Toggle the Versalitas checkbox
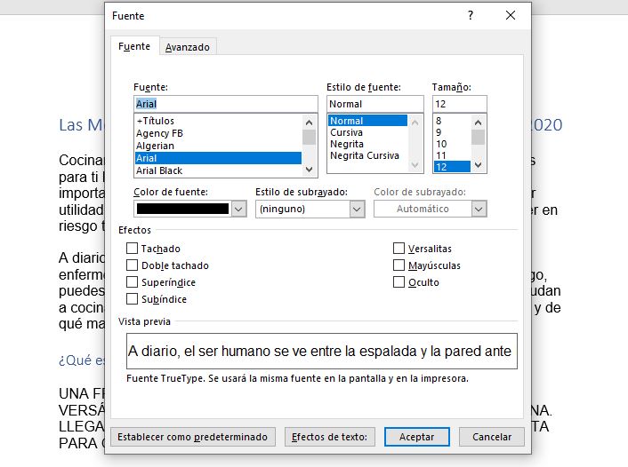Viewport: 628px width, 467px height. click(x=399, y=249)
